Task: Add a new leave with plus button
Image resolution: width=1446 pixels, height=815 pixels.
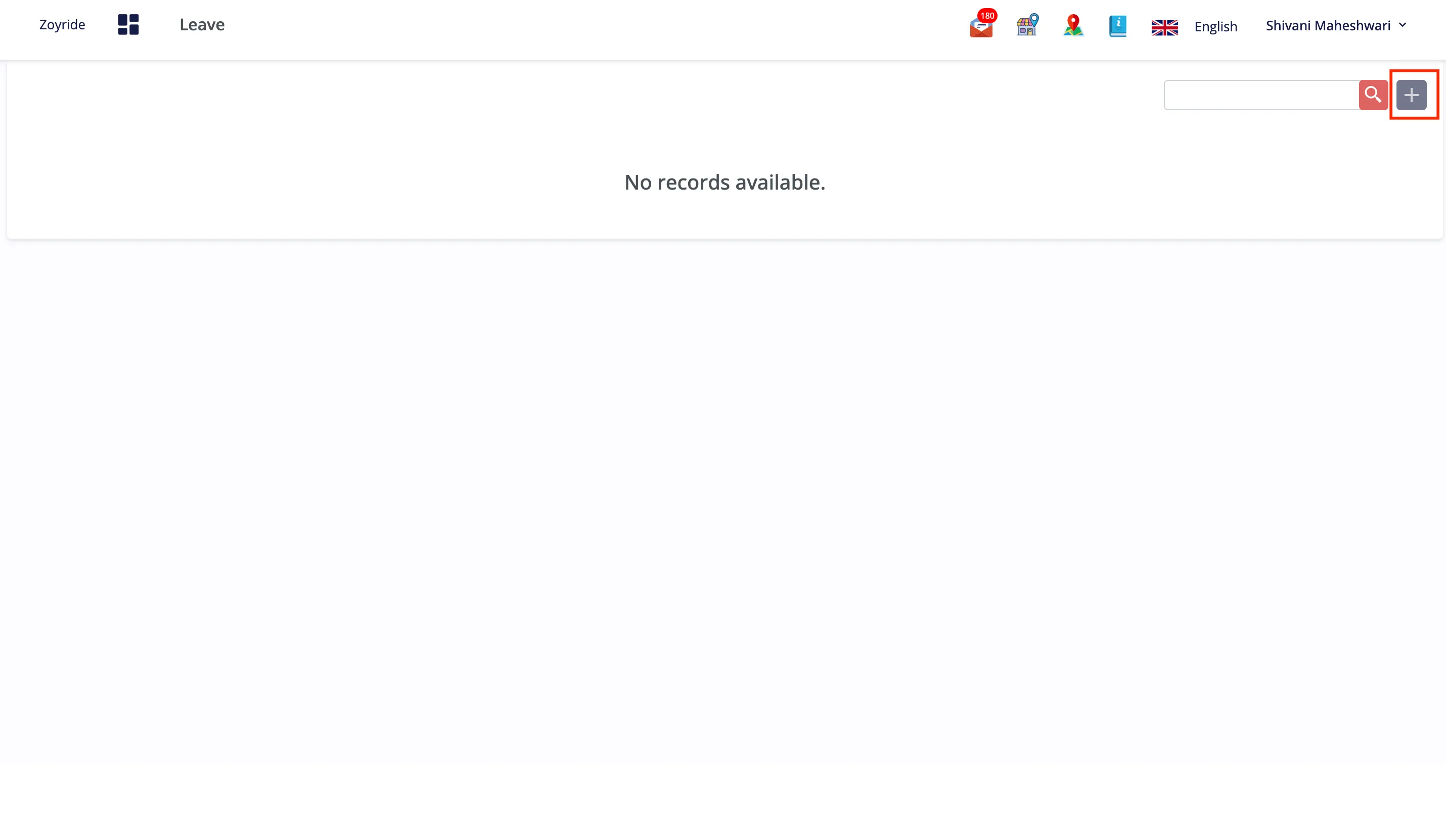Action: tap(1411, 95)
